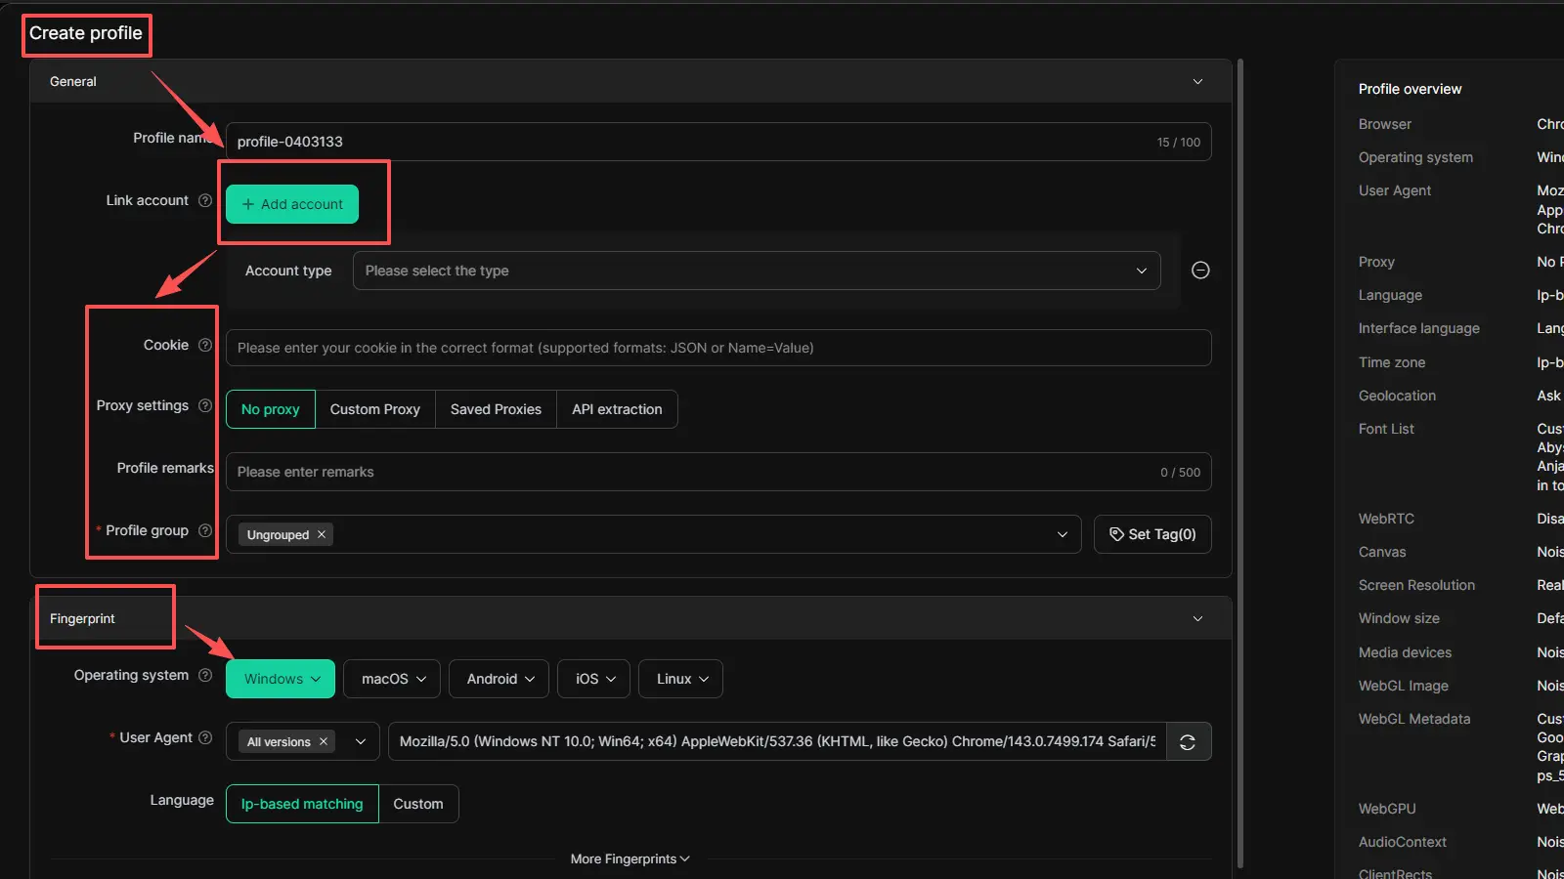Click the Add account button
This screenshot has height=879, width=1564.
[292, 204]
